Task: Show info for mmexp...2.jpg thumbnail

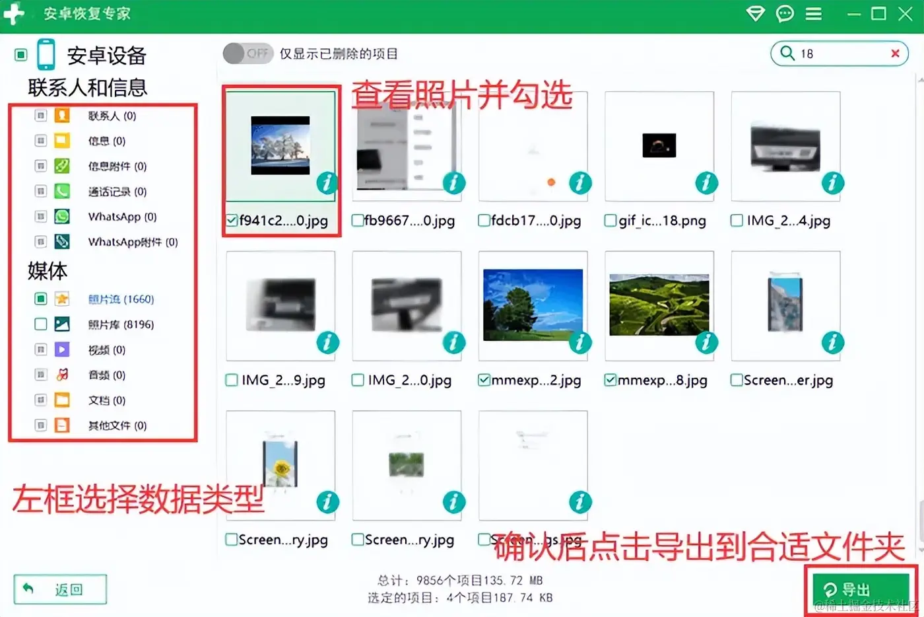Action: (580, 342)
